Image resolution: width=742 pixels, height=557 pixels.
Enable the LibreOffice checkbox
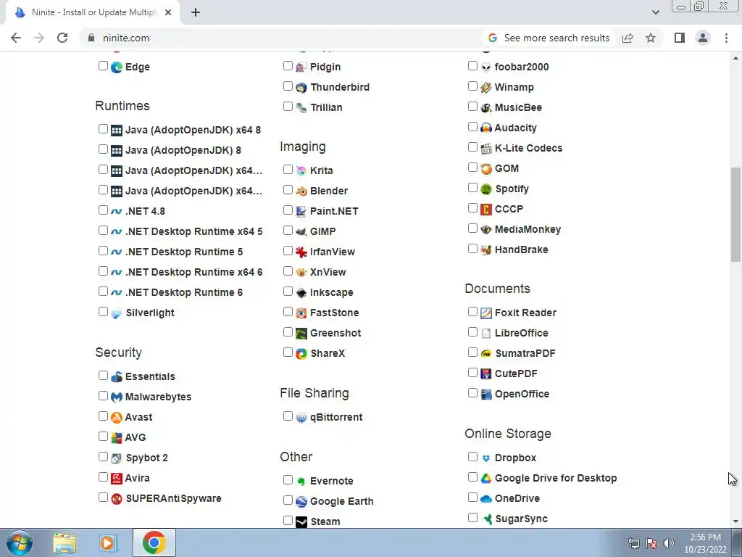[472, 332]
